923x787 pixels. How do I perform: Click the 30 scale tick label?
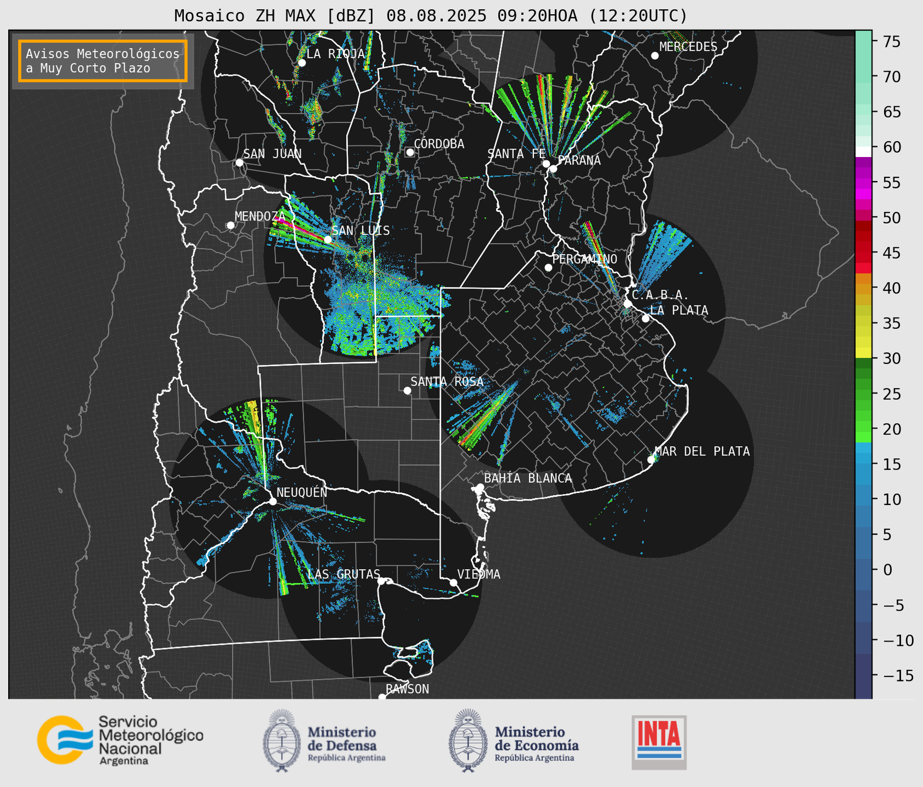[x=892, y=359]
